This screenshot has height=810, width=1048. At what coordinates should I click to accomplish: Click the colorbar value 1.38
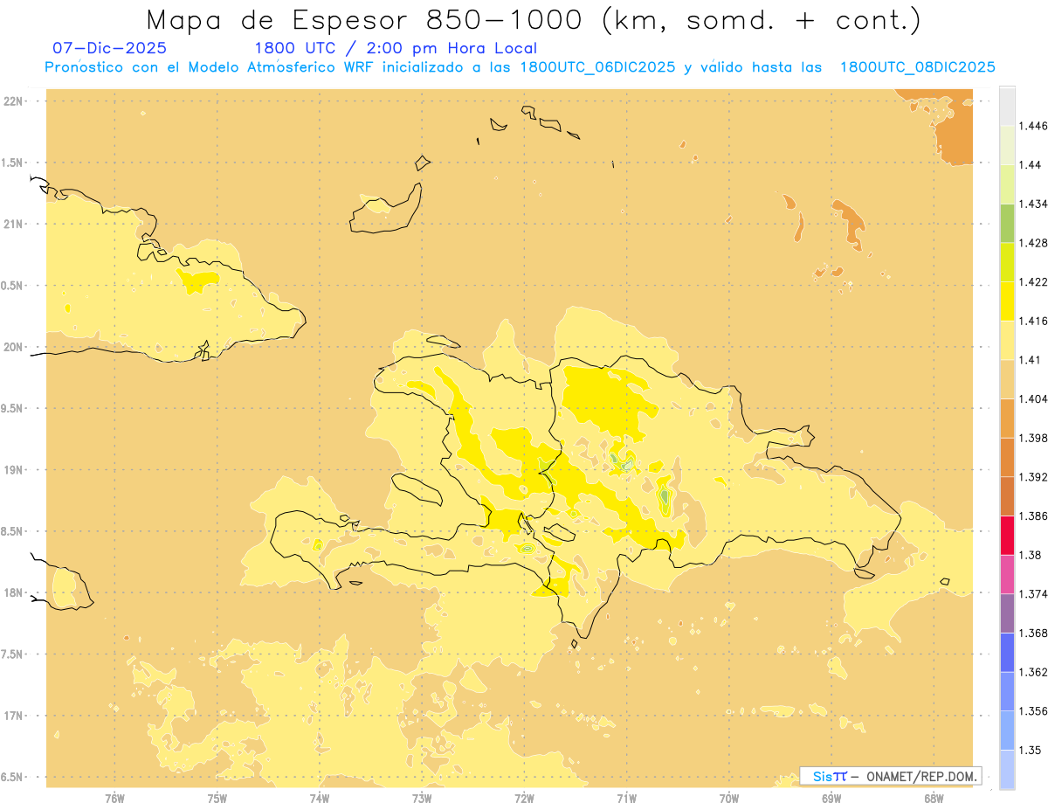1030,554
